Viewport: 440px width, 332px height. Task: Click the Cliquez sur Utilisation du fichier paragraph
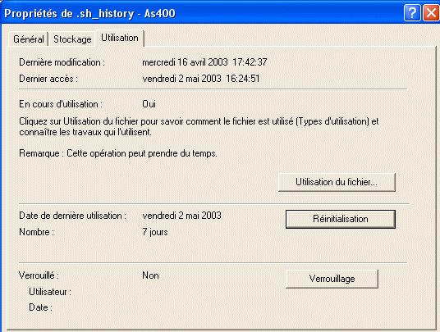click(x=199, y=126)
